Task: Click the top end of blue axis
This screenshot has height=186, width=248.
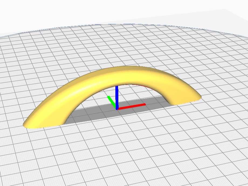Action: [117, 87]
